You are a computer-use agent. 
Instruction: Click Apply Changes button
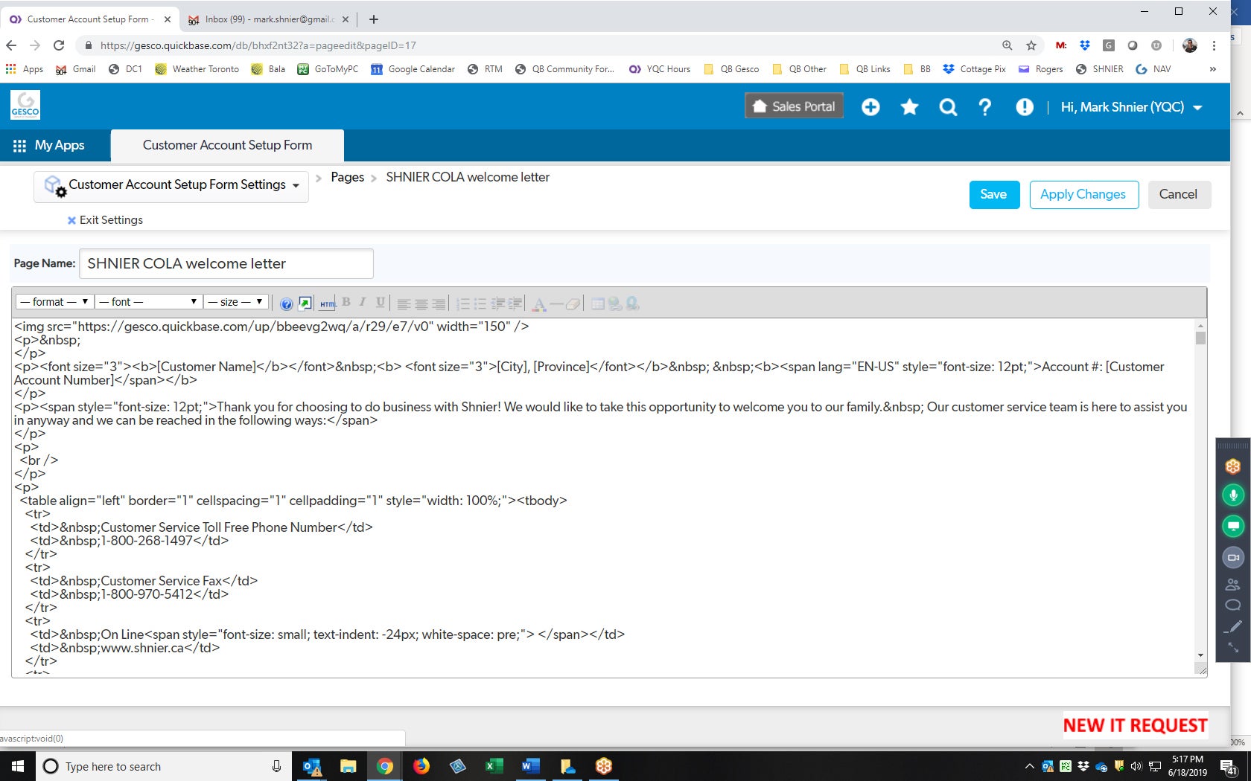point(1083,195)
